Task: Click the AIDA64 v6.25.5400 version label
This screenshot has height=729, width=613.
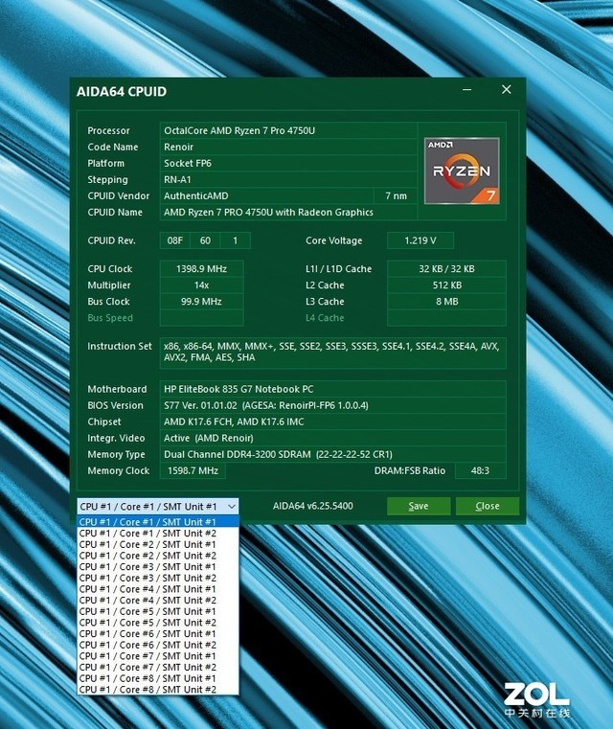Action: (313, 506)
